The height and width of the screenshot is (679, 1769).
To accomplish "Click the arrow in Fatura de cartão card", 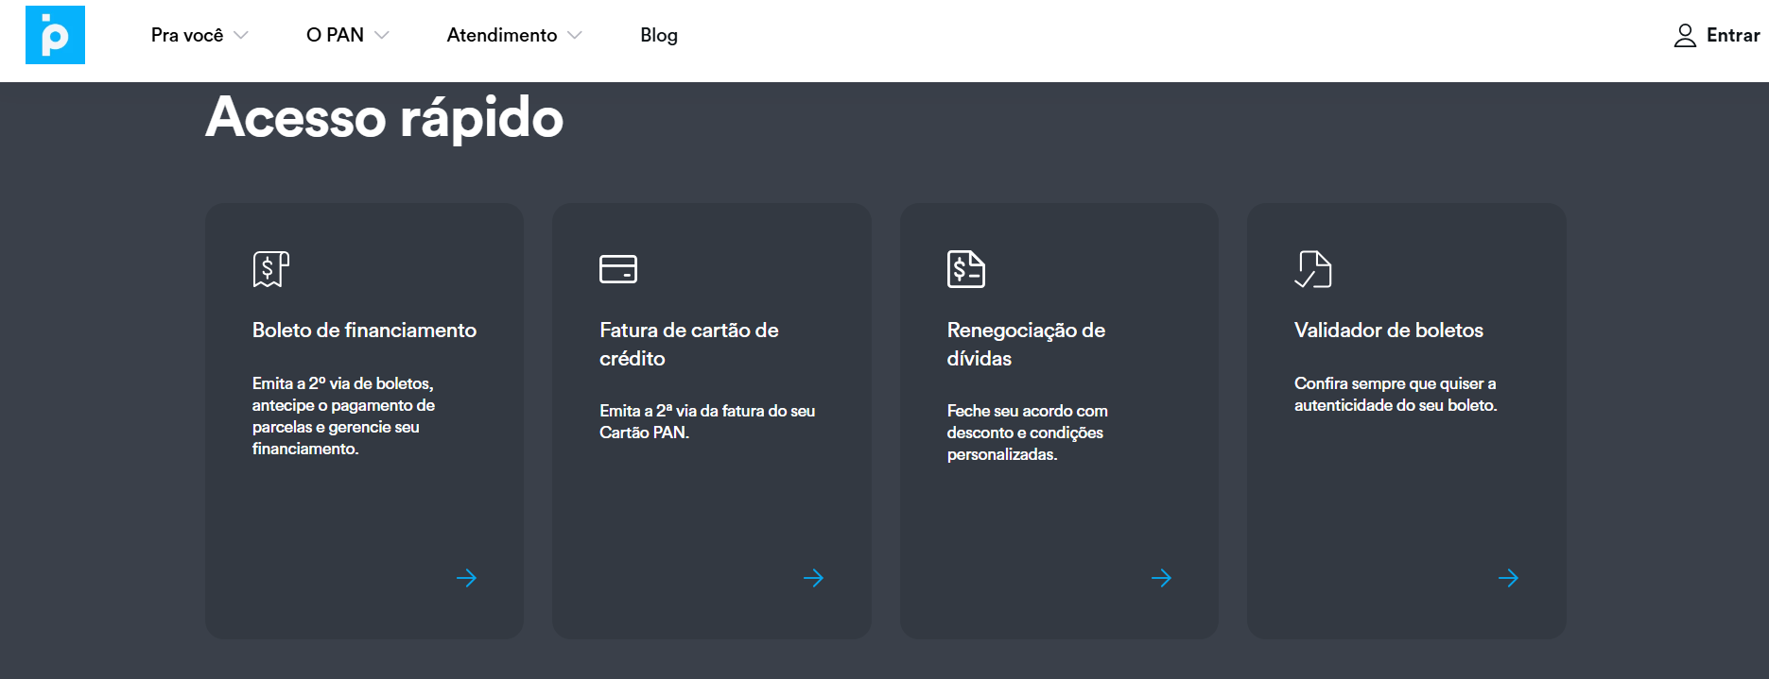I will coord(813,578).
